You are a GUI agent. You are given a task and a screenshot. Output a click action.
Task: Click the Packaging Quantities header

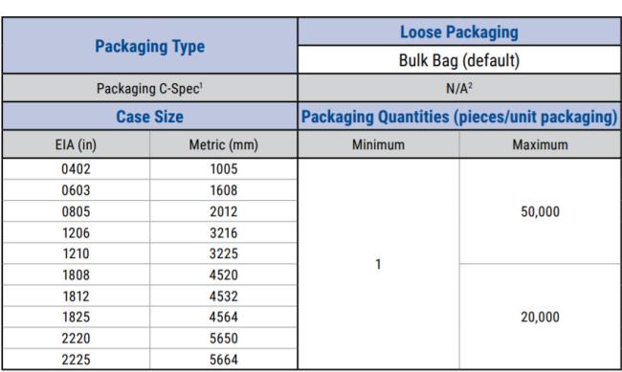459,117
